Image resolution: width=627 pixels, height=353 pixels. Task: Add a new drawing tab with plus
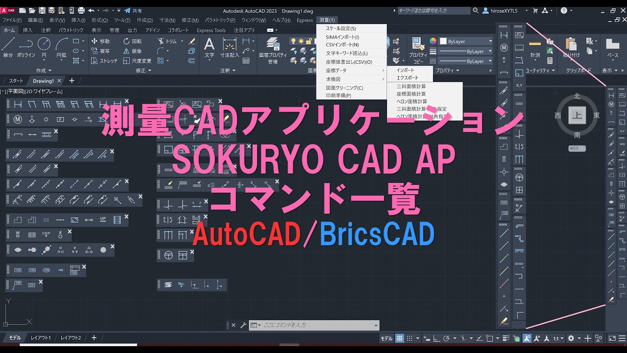[x=72, y=80]
